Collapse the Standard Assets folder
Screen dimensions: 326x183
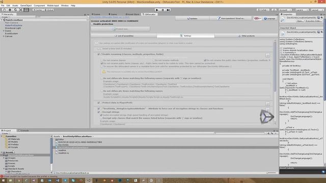click(x=4, y=169)
